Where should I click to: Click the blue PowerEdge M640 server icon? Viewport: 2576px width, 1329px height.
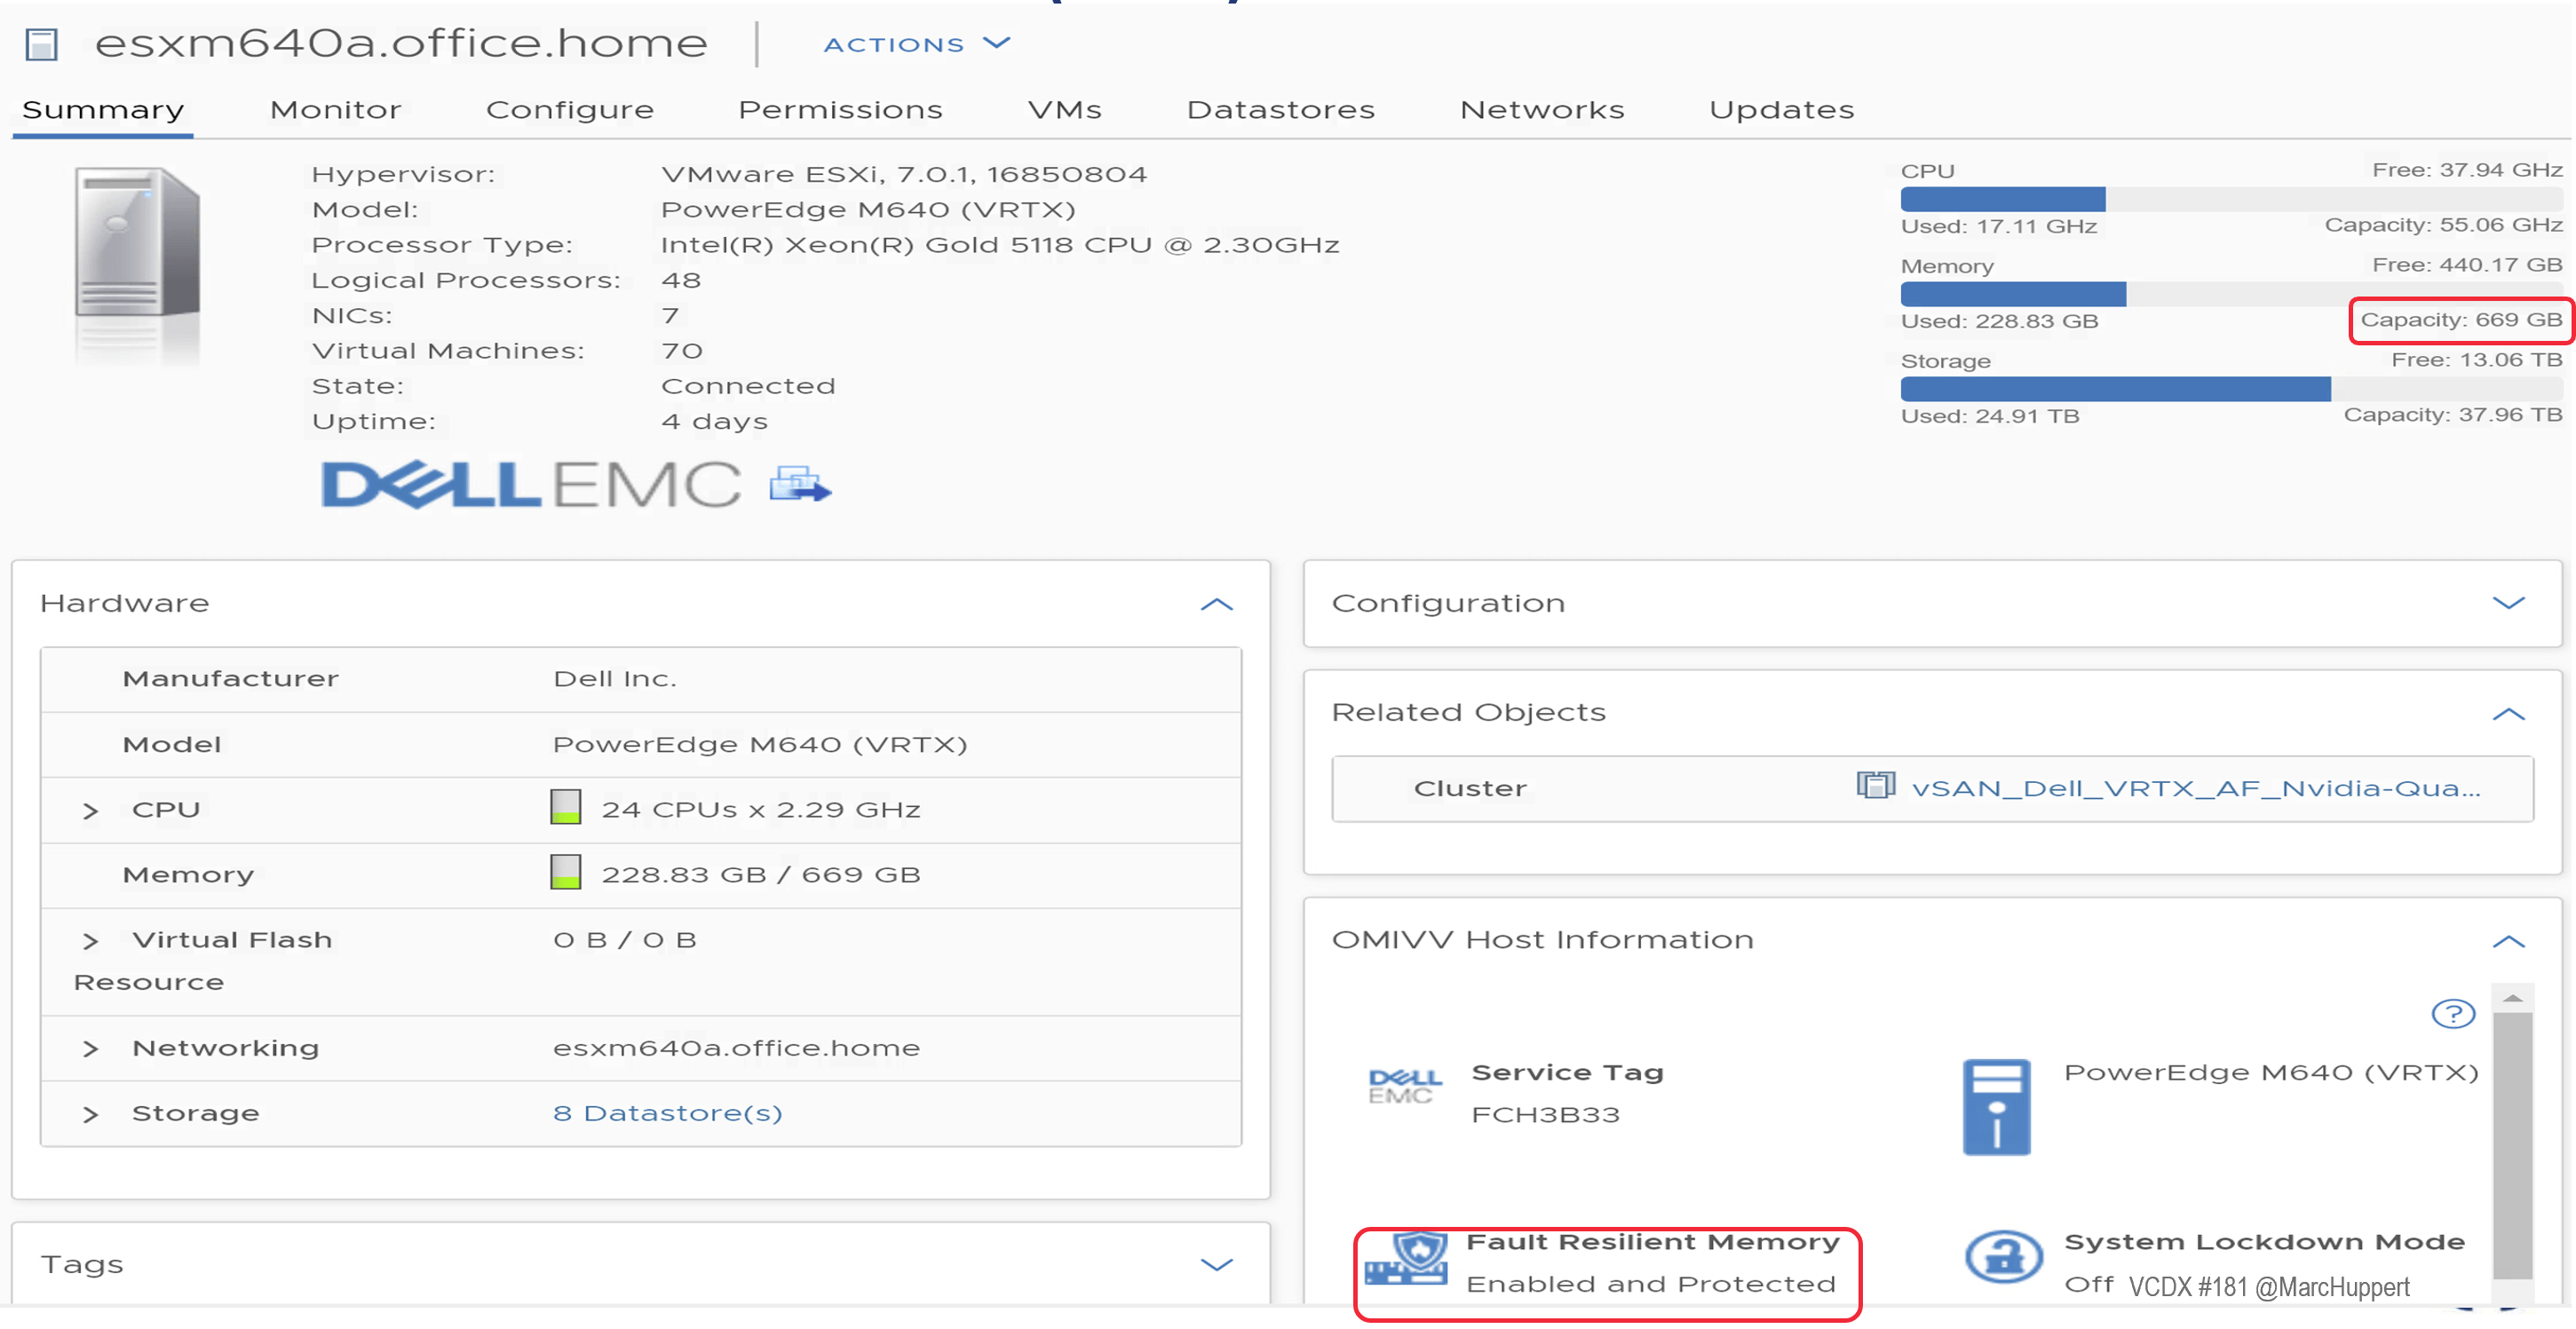(1996, 1107)
